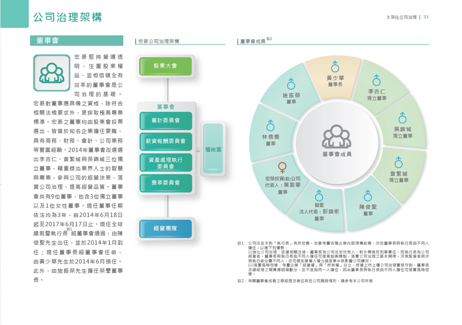Screen dimensions: 462x325
Task: Select the male icon above 林信義
Action: (271, 125)
